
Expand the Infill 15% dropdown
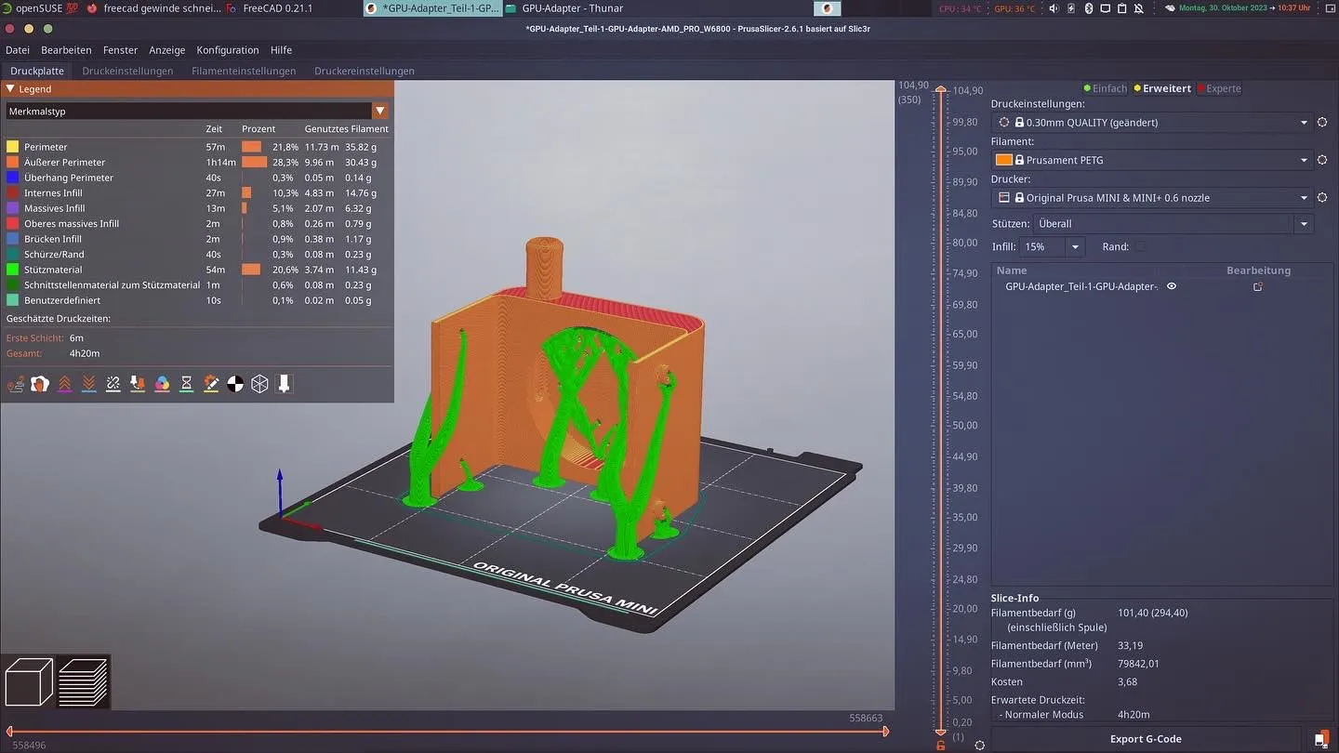tap(1075, 247)
